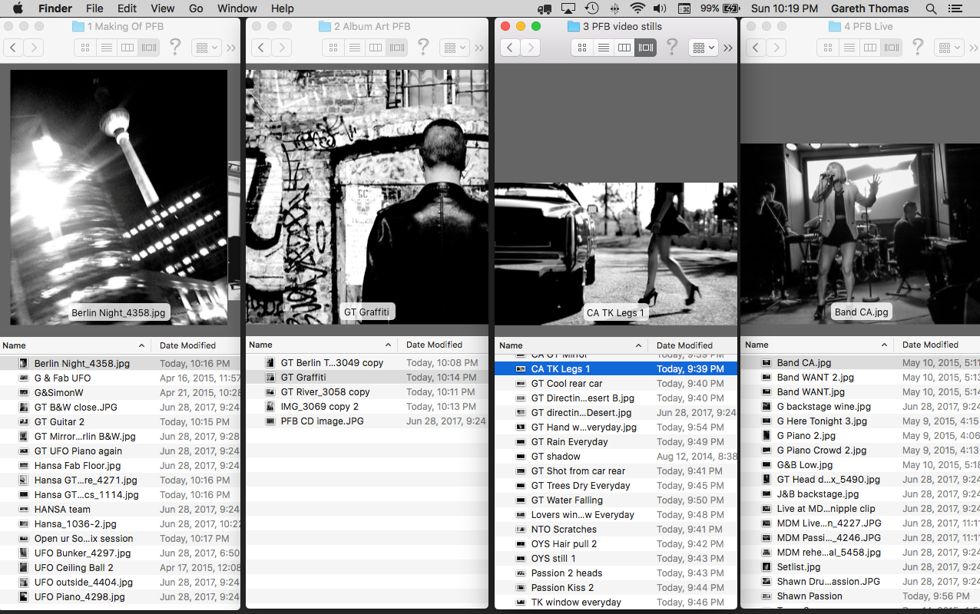Click back arrow in 4 PFB Live
The height and width of the screenshot is (614, 980).
pyautogui.click(x=757, y=48)
